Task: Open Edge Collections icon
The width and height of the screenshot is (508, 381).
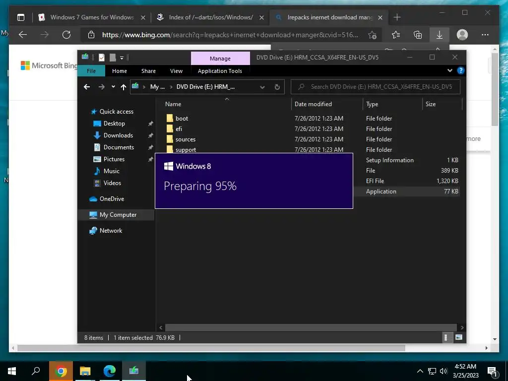Action: [x=418, y=35]
